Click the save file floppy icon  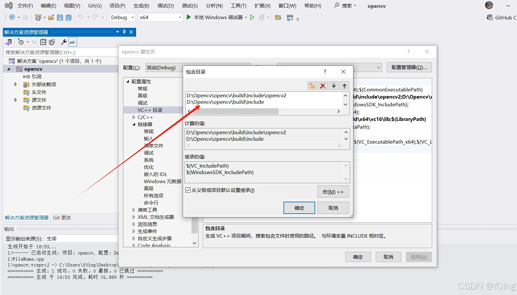click(x=60, y=18)
